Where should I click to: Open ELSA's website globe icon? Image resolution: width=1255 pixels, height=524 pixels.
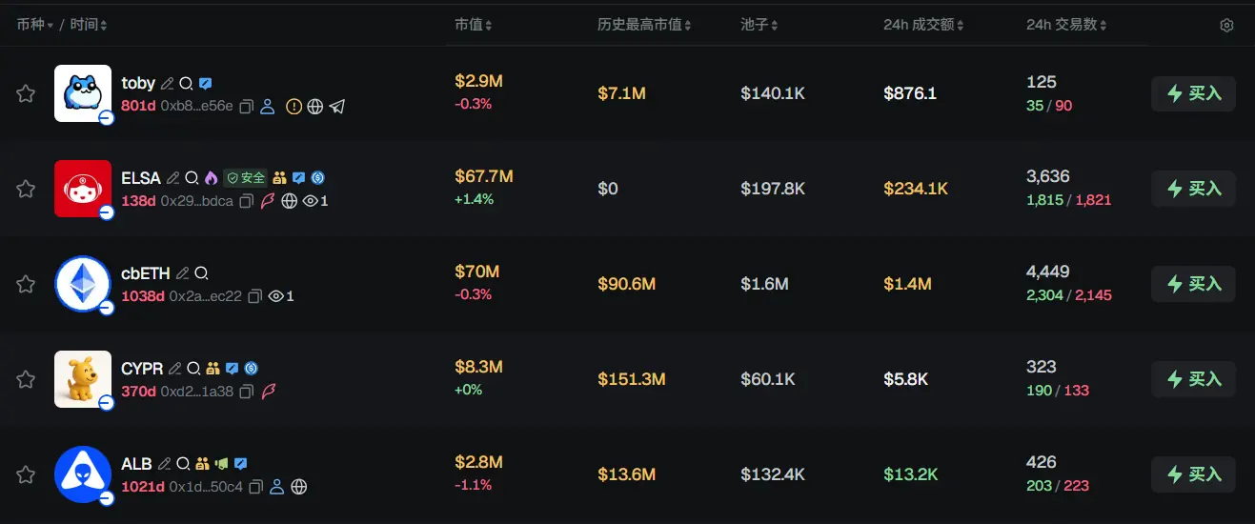tap(290, 201)
